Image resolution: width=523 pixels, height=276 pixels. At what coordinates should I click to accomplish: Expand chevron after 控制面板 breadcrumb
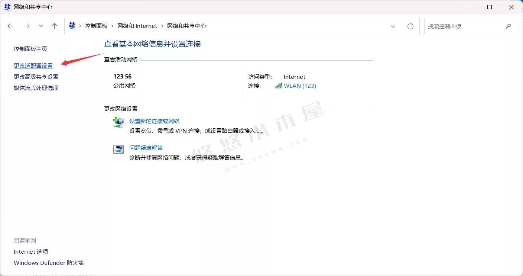point(113,26)
